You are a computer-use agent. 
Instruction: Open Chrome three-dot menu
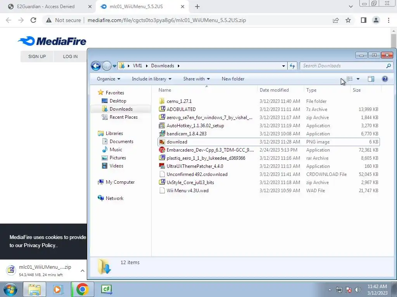(388, 20)
